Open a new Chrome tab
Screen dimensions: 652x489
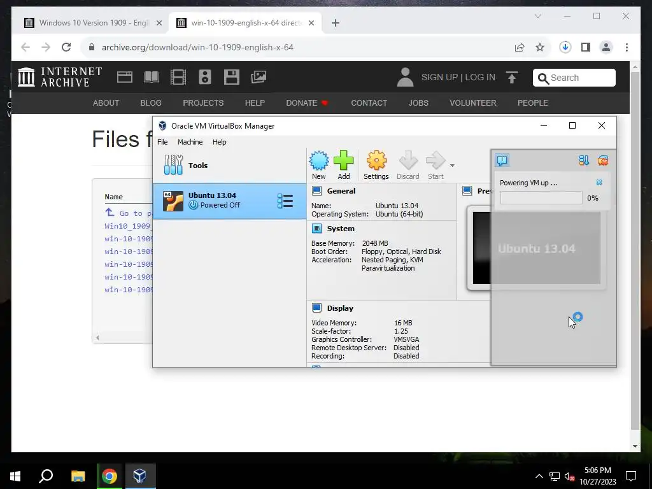click(336, 23)
